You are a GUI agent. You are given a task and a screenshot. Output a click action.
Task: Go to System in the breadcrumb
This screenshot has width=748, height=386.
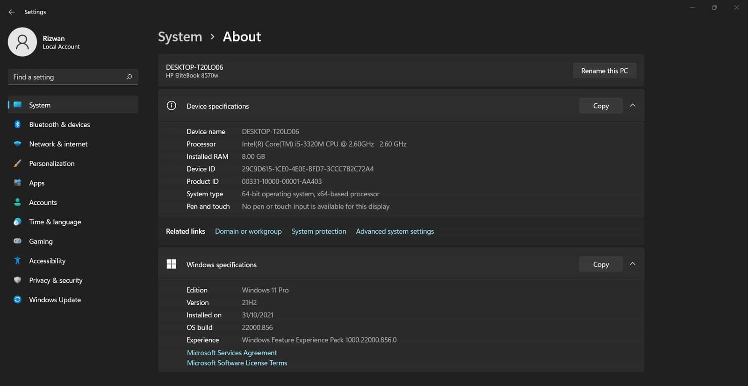click(x=180, y=37)
